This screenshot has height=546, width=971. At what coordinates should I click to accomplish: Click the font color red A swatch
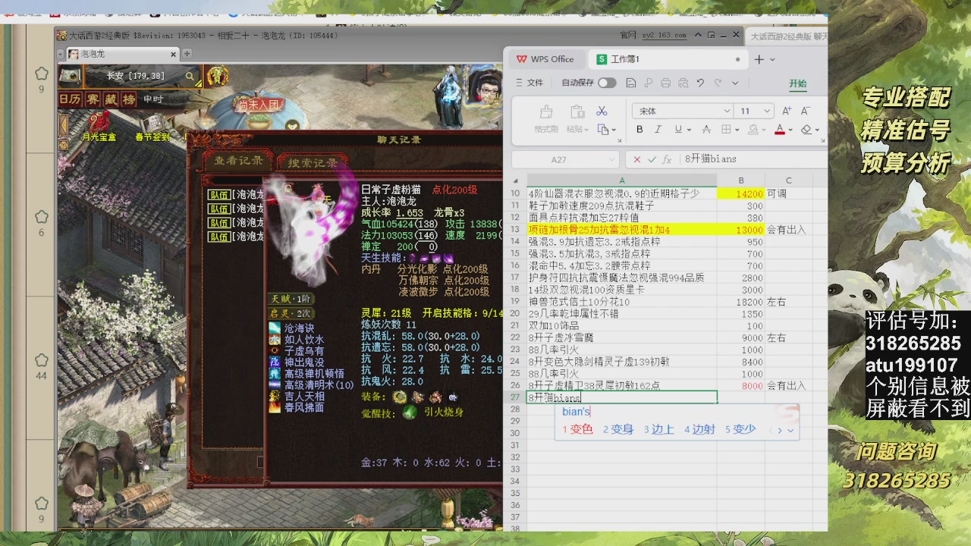pyautogui.click(x=779, y=130)
